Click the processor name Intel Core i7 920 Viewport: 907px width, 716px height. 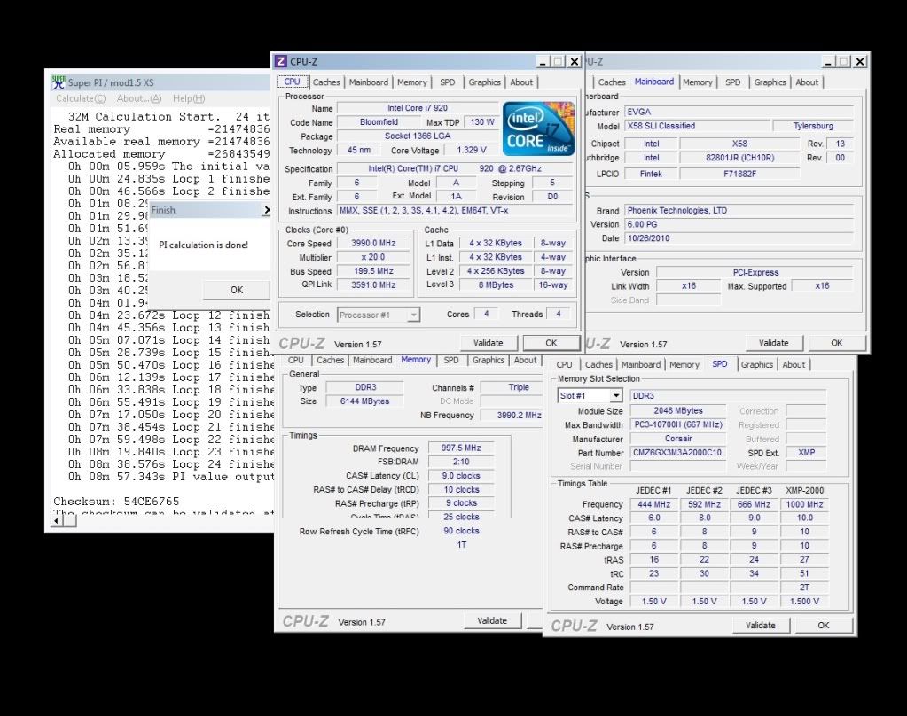coord(418,107)
